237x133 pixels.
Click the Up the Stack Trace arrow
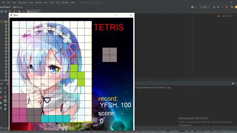click(x=5, y=88)
